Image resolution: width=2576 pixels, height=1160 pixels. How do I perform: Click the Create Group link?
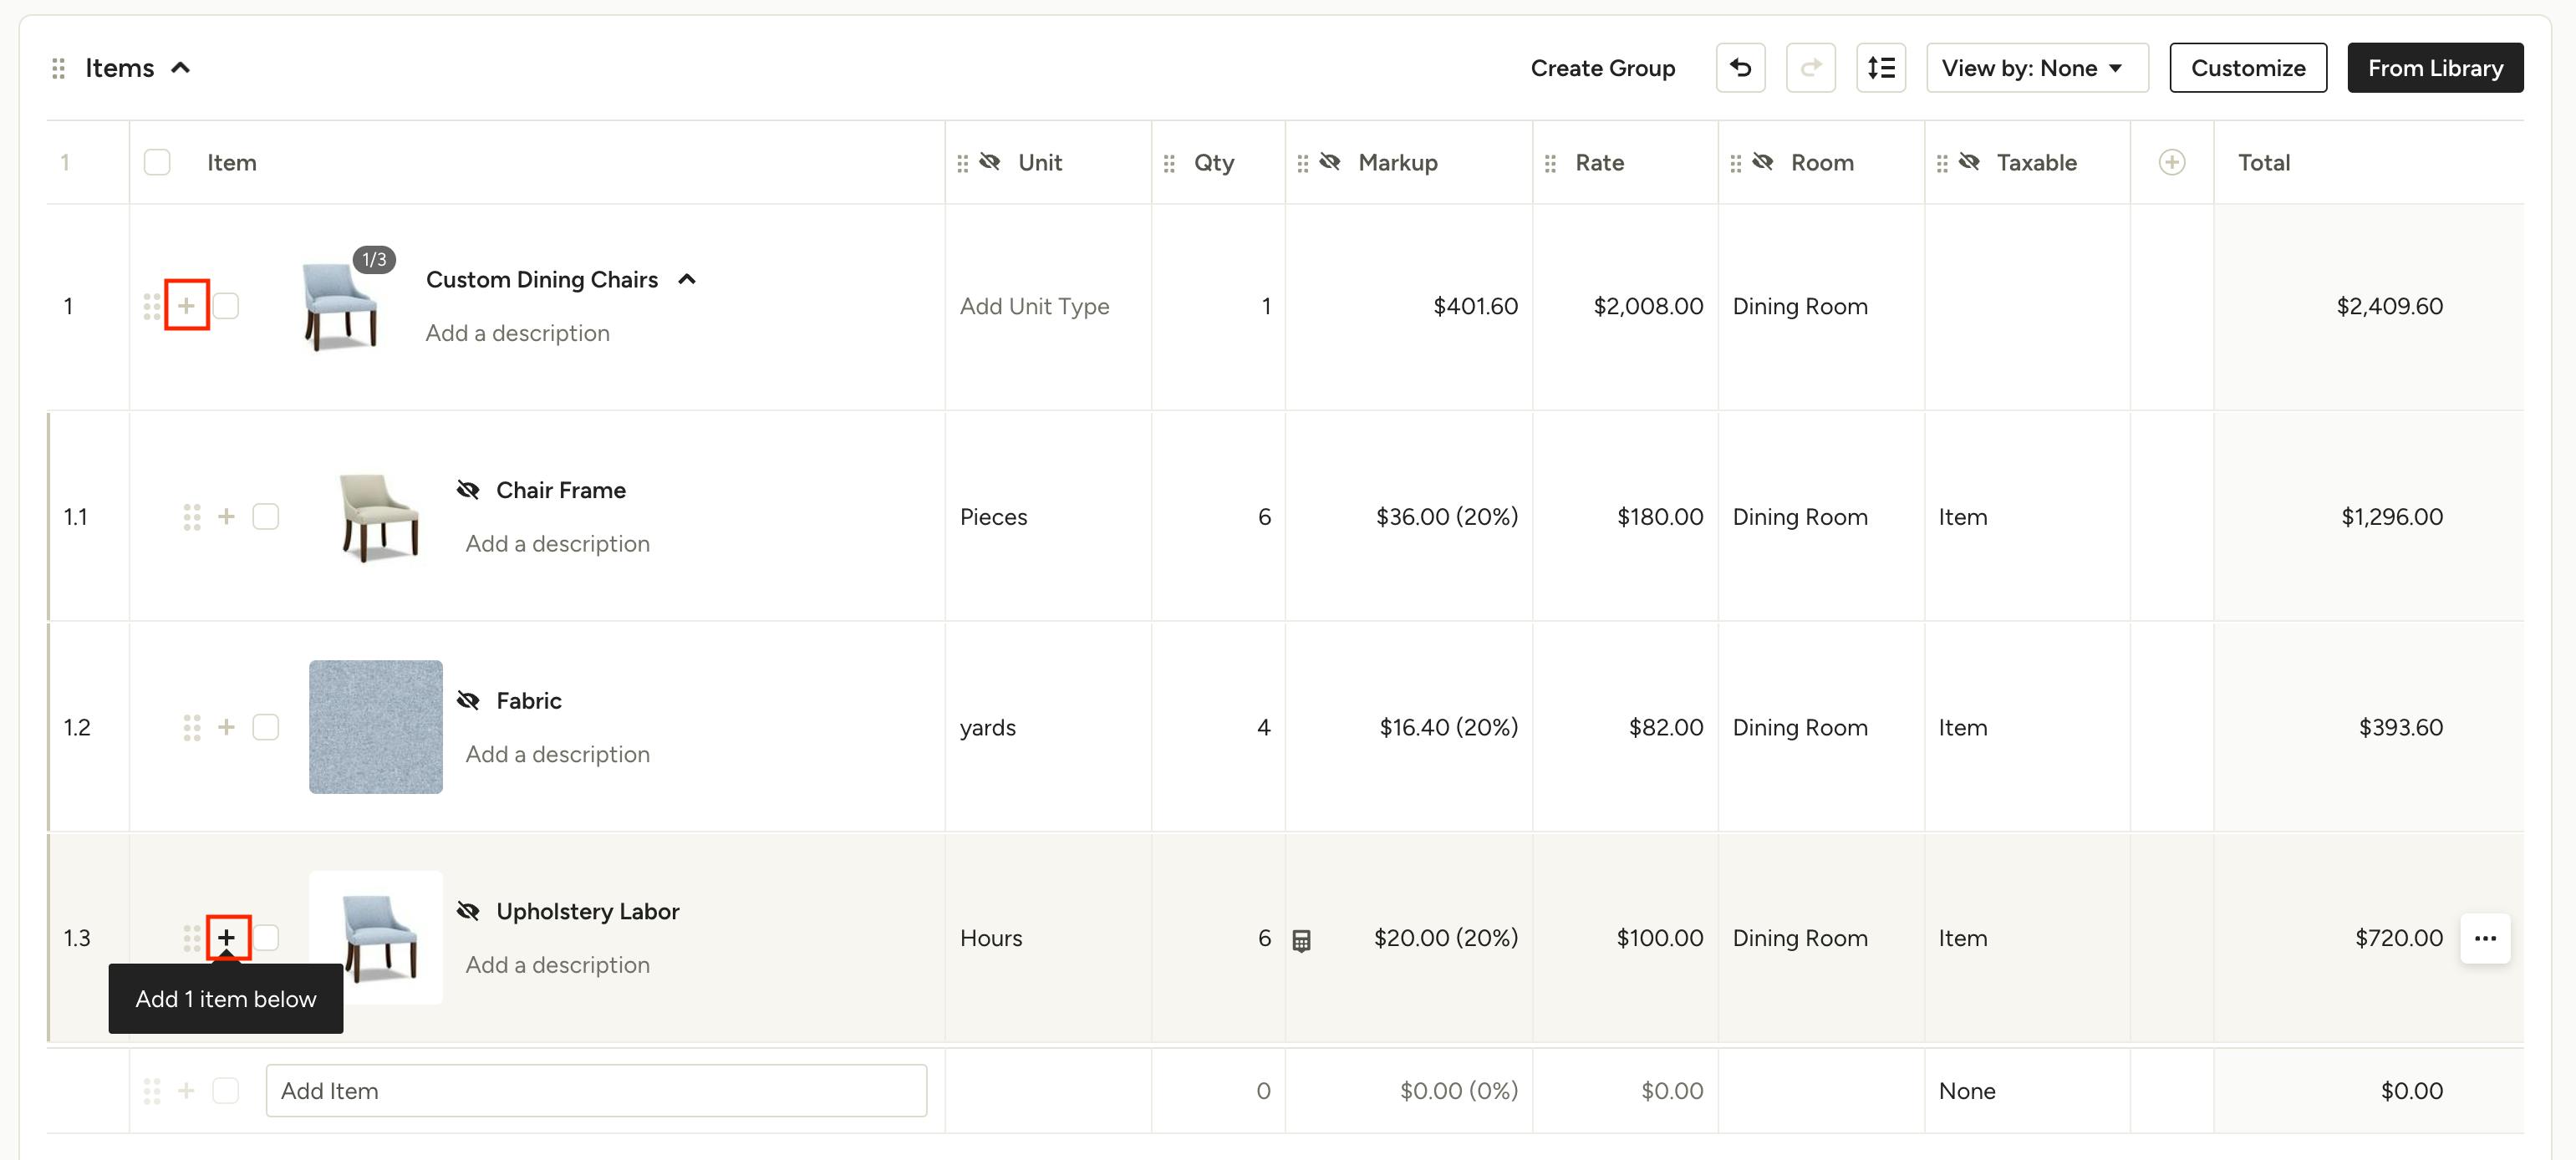click(x=1602, y=68)
